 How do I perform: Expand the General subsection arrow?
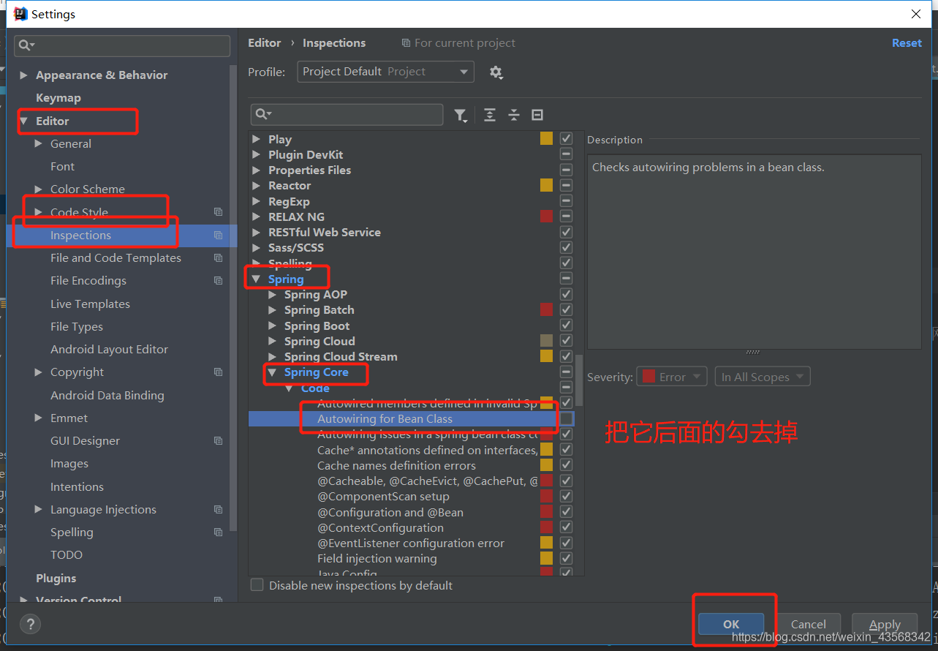coord(39,144)
